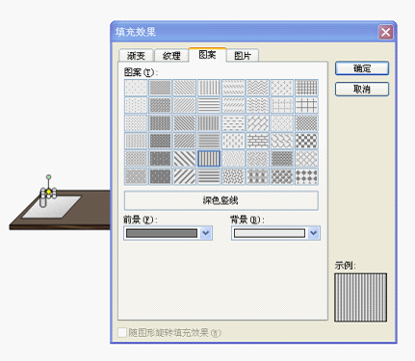
Task: Pick the shingle scalloped pattern swatch
Action: (x=282, y=141)
